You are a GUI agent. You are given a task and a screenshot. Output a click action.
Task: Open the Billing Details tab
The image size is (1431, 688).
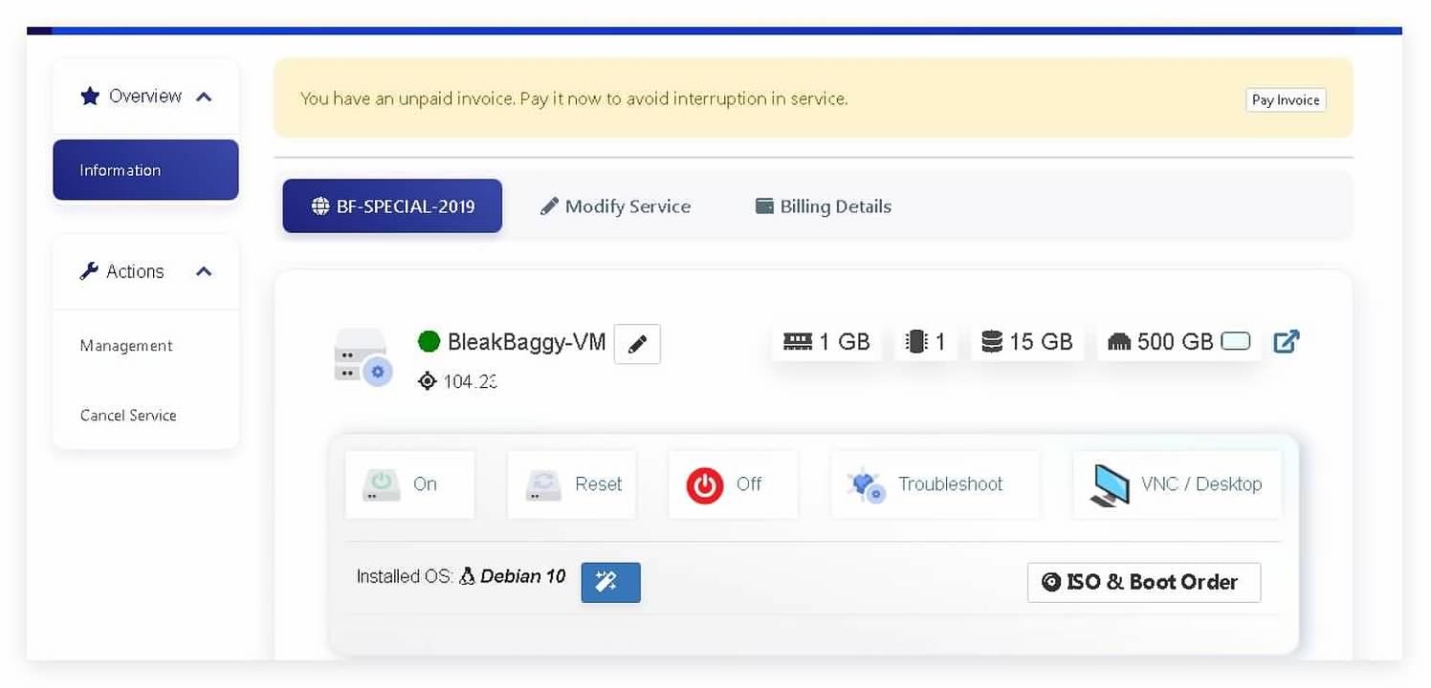tap(824, 206)
